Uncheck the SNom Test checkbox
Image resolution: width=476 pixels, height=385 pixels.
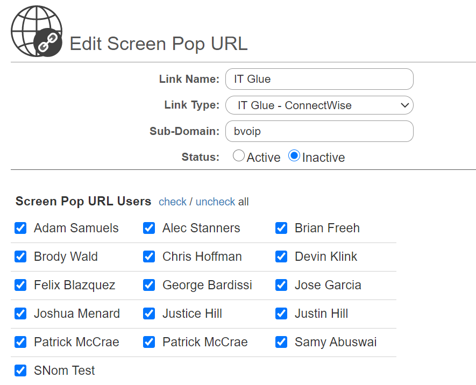(20, 370)
